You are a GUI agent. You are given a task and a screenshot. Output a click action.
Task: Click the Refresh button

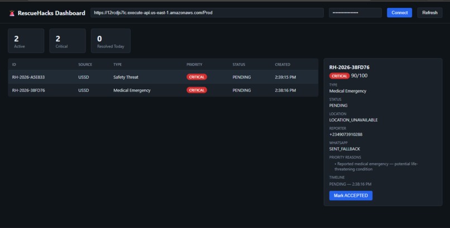(430, 13)
